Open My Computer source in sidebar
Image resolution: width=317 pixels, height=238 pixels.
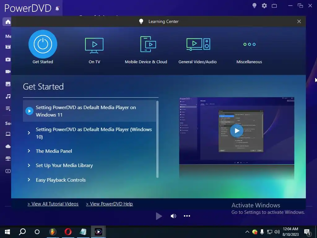[x=8, y=134]
